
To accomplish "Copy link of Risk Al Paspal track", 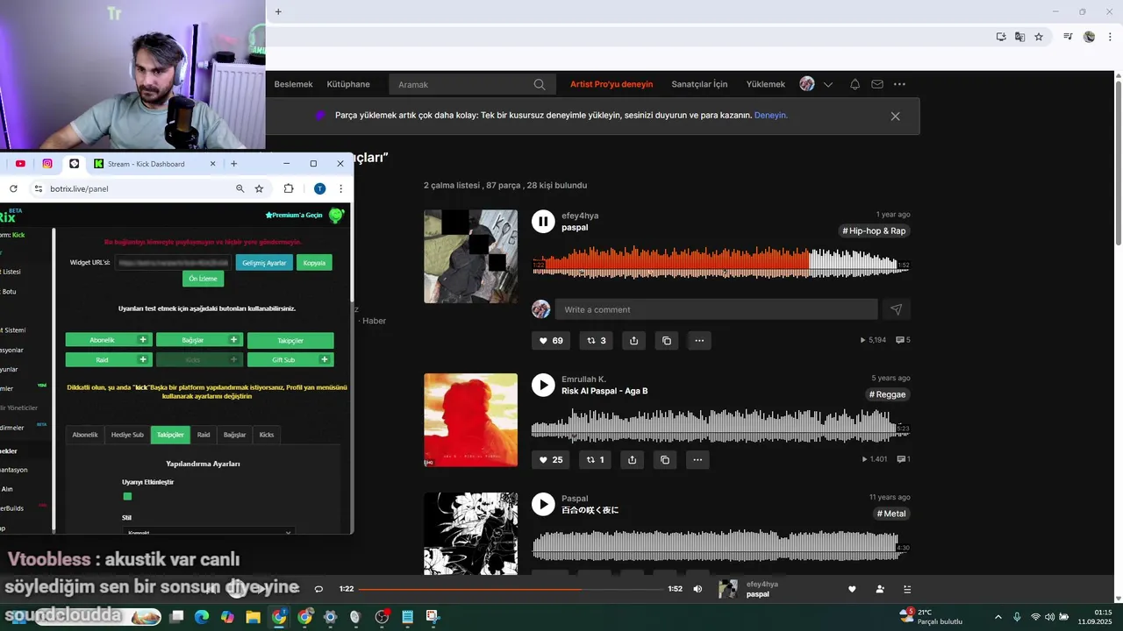I will 665,459.
